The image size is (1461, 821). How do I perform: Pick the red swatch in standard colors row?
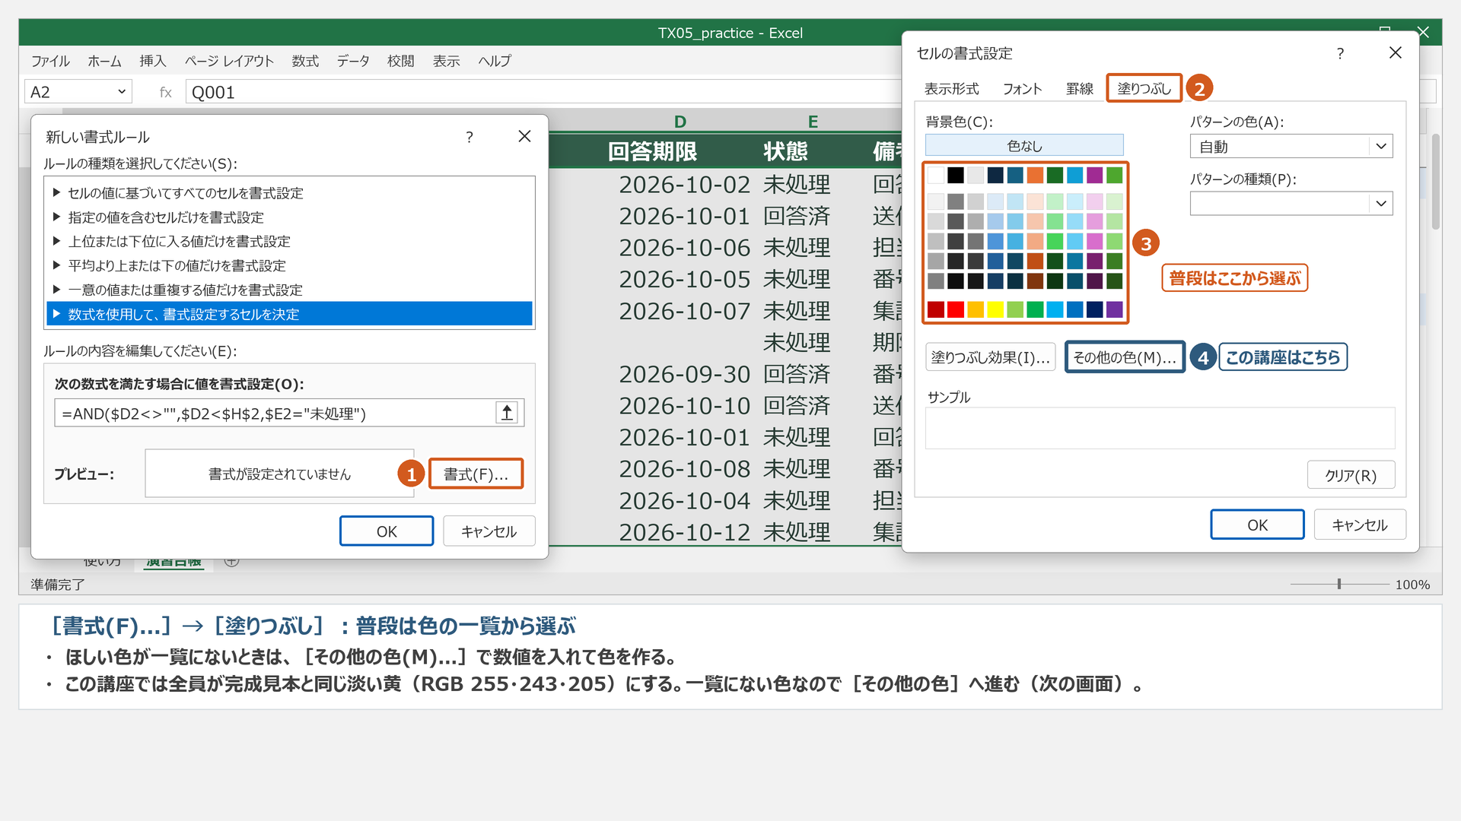[956, 309]
